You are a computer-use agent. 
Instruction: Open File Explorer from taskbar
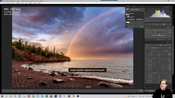(x=24, y=96)
